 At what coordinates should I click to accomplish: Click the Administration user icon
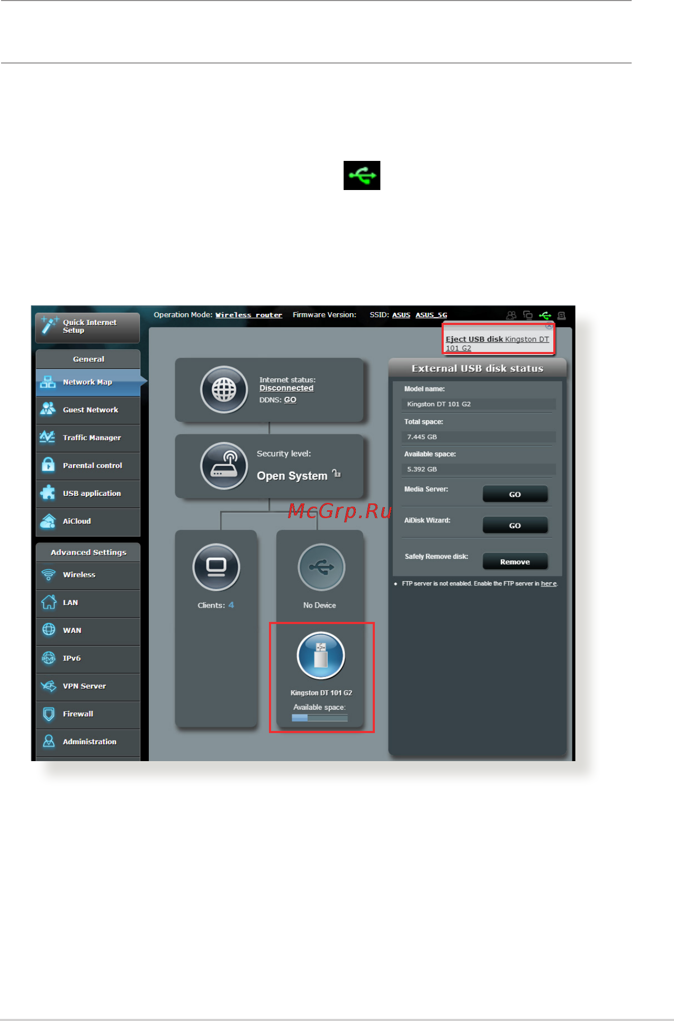click(x=49, y=741)
